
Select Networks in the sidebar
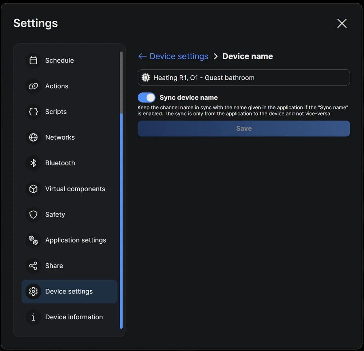coord(69,137)
